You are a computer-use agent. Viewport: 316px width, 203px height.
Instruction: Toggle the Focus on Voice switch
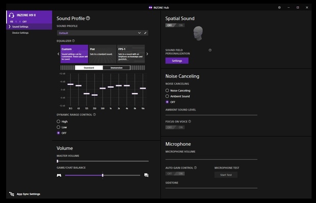point(175,127)
